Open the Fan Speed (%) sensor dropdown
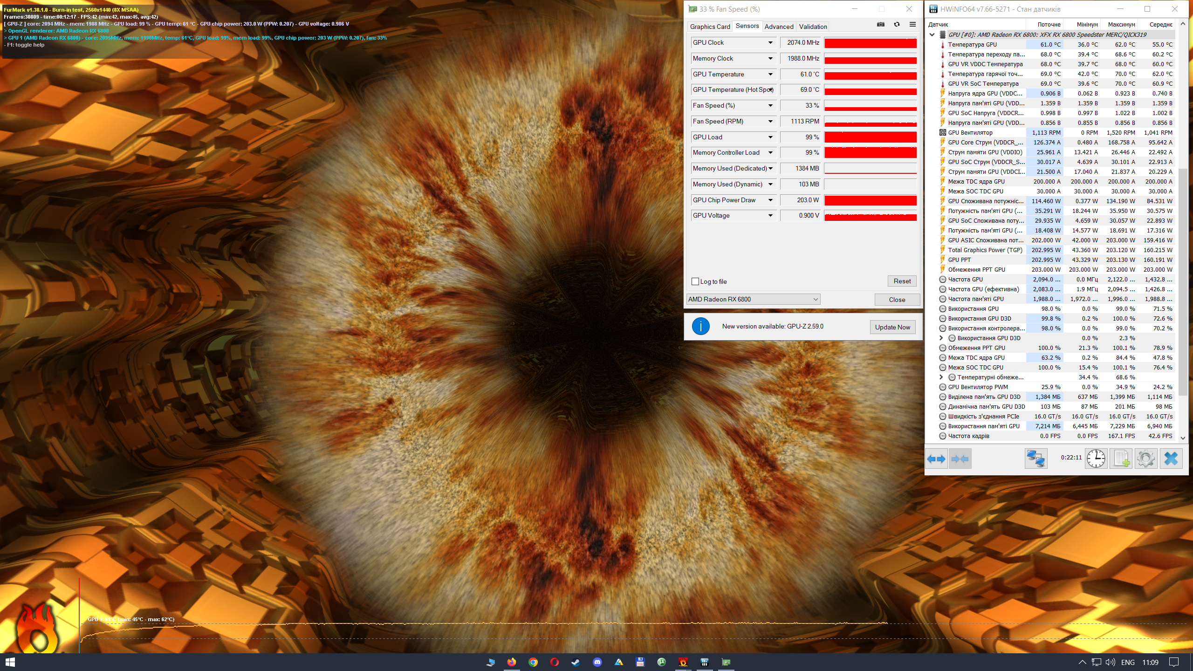The width and height of the screenshot is (1193, 671). coord(770,106)
